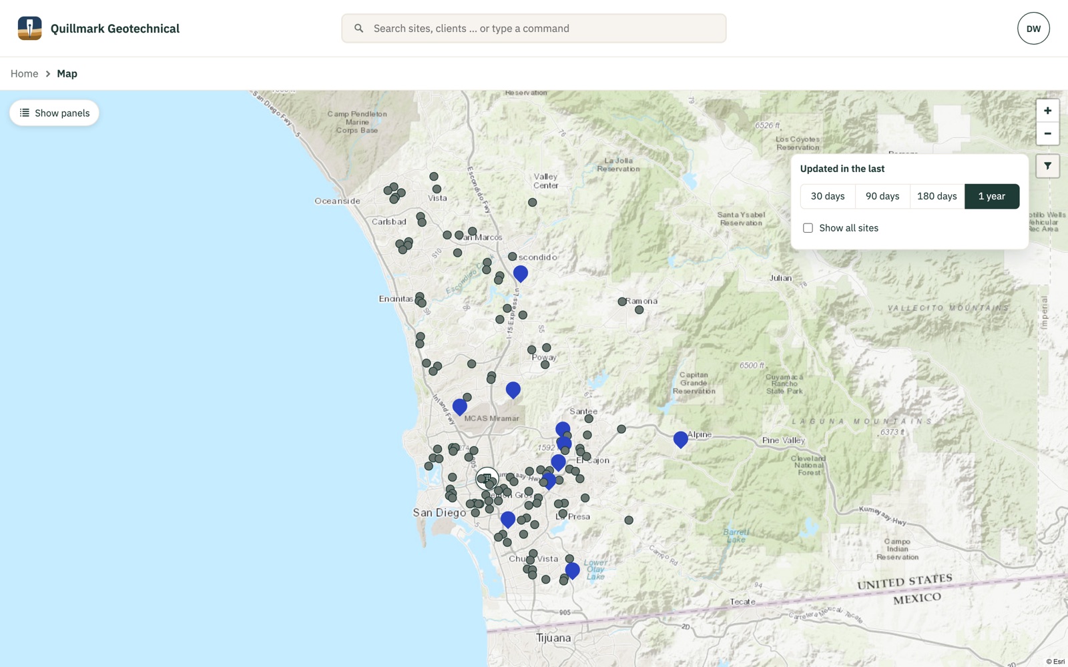Click the Quillmark Geotechnical logo icon
The width and height of the screenshot is (1068, 667).
pyautogui.click(x=29, y=29)
